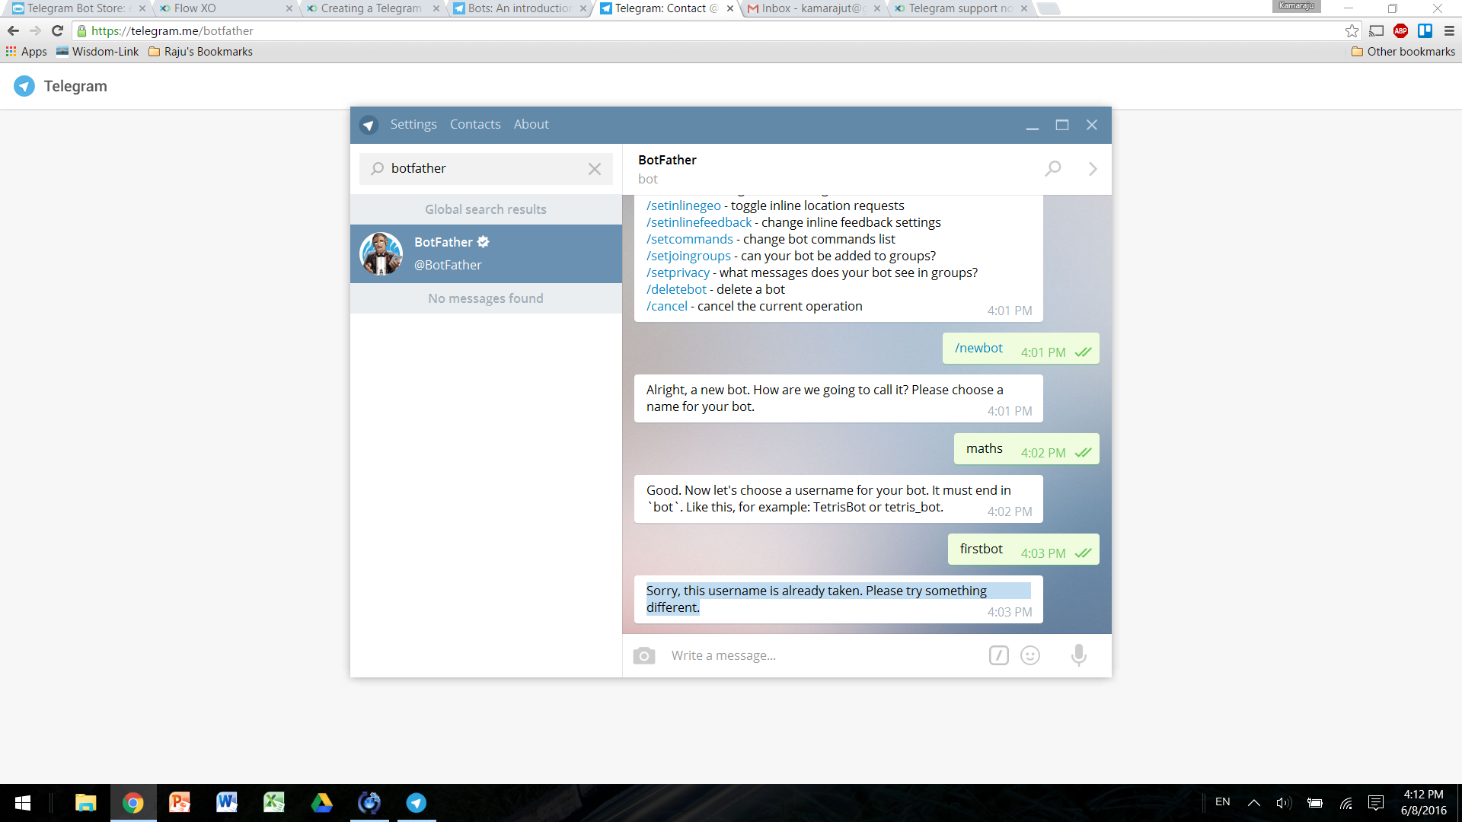Click the BotFather avatar thumbnail
Screen dimensions: 1462x822
tap(381, 253)
